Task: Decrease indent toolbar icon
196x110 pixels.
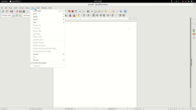Action: [123, 15]
